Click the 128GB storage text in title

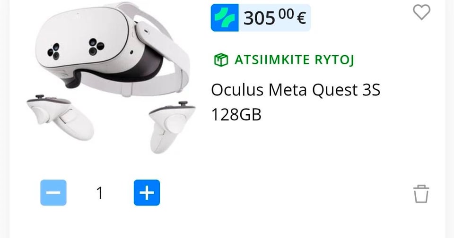tap(236, 115)
